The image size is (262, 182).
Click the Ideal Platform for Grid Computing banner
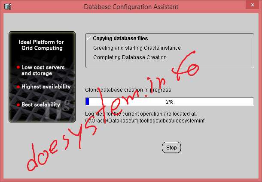click(42, 45)
